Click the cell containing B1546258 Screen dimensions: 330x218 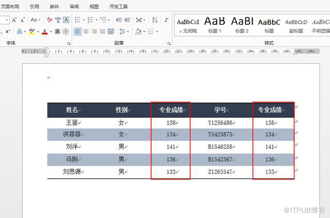click(x=221, y=147)
